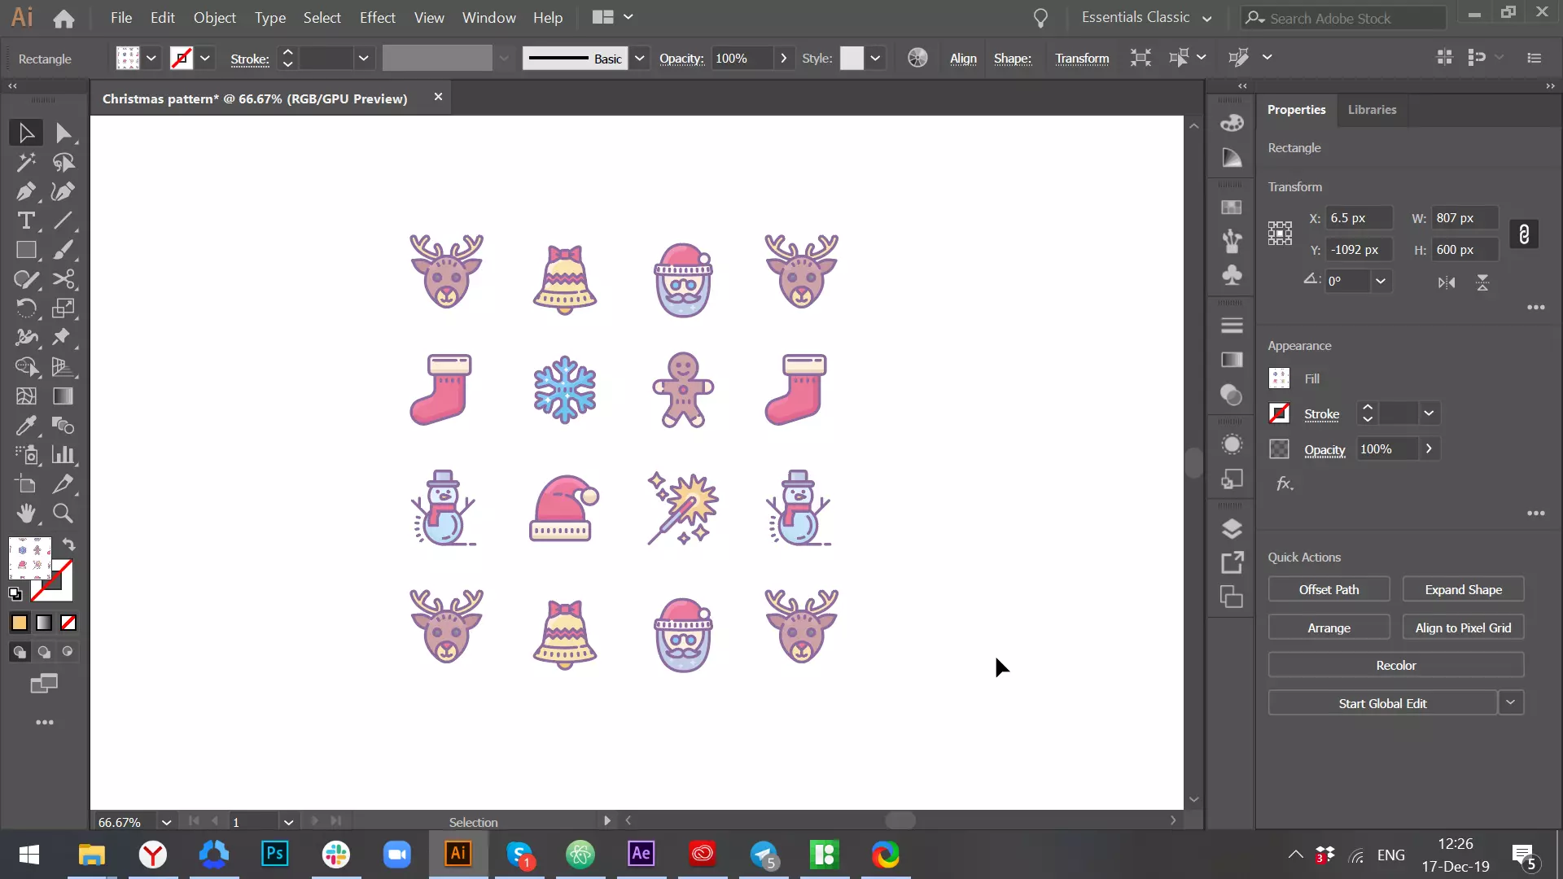This screenshot has height=879, width=1563.
Task: Choose the Rectangle tool
Action: point(25,250)
